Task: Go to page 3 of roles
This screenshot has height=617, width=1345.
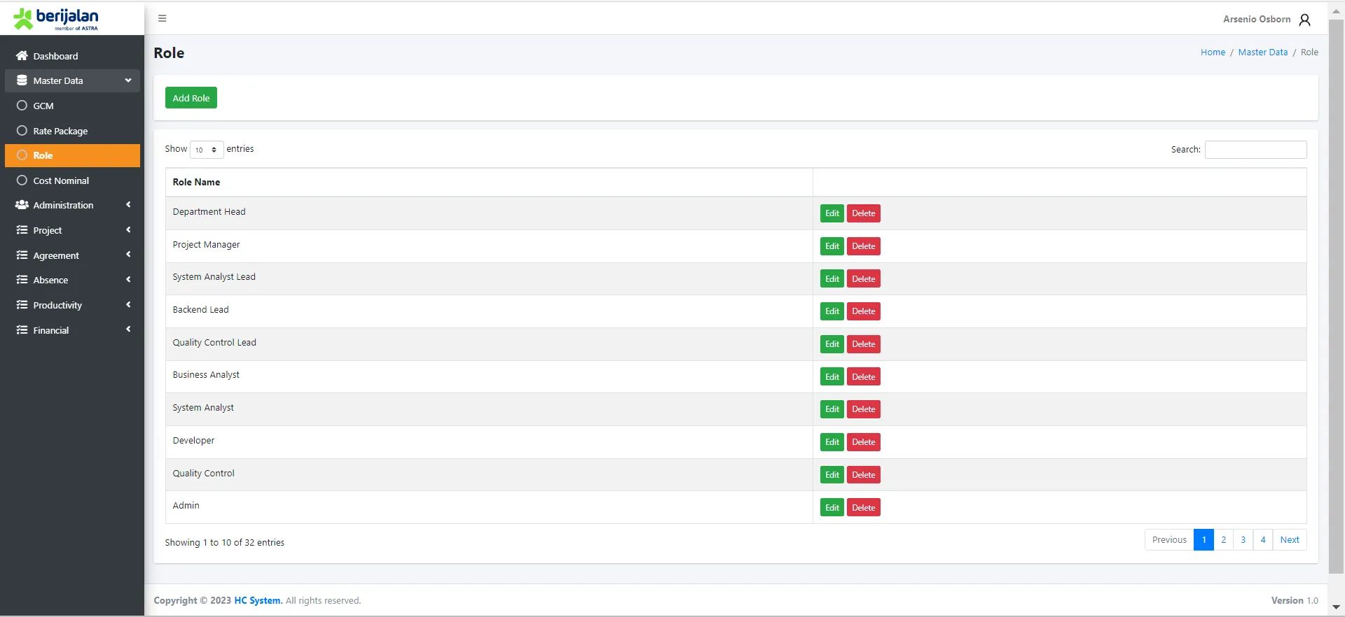Action: tap(1243, 540)
